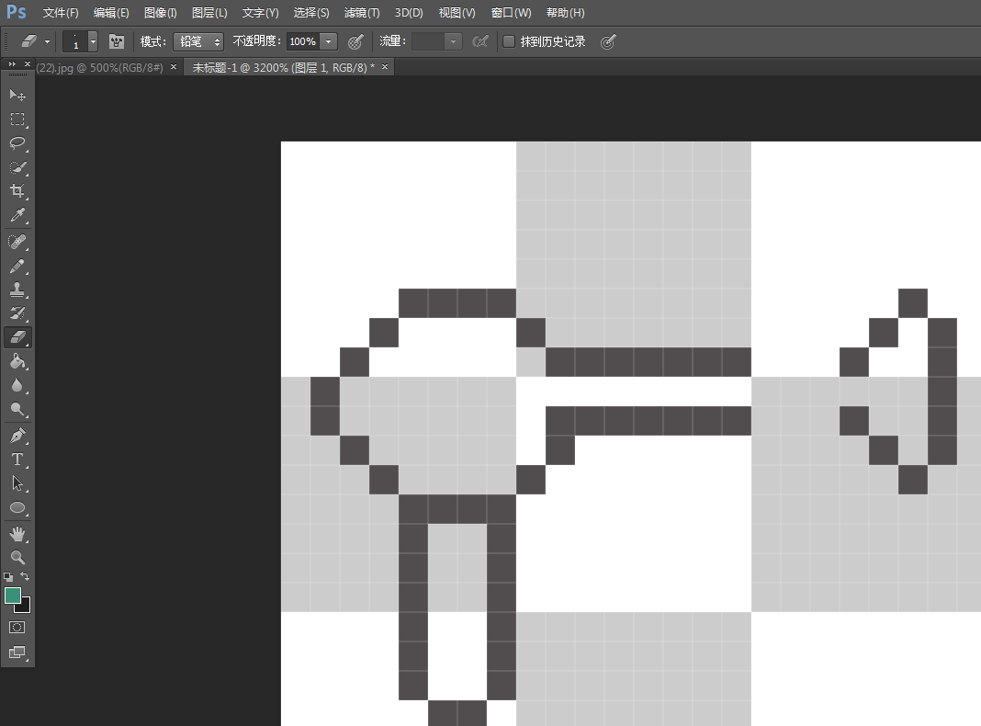Open the 模式 dropdown showing 铅笔
This screenshot has height=726, width=981.
(x=198, y=42)
